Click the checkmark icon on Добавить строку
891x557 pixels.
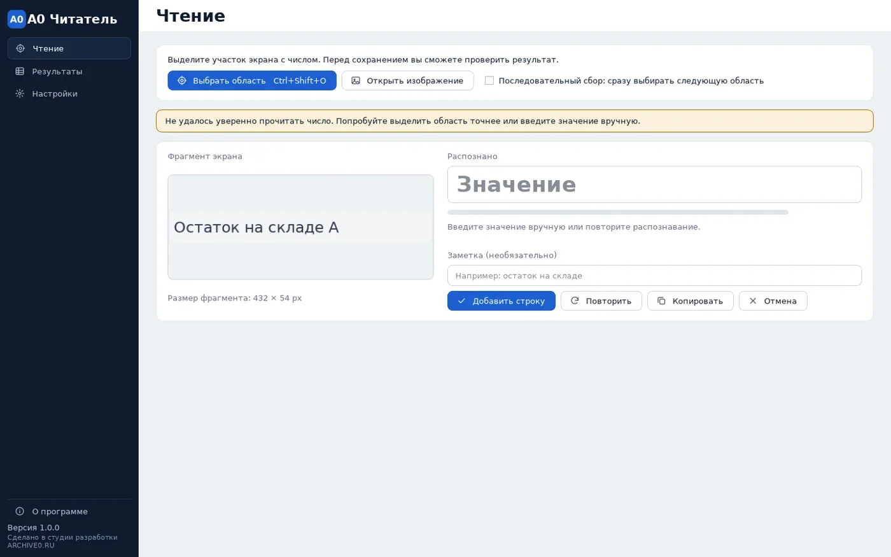coord(461,301)
